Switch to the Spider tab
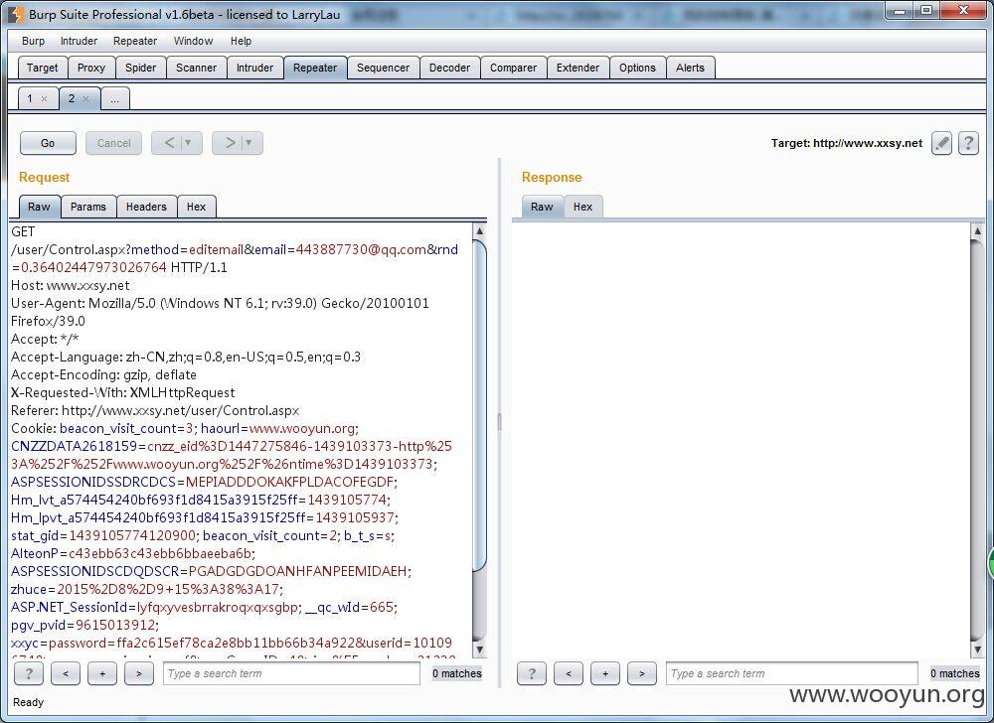 point(140,68)
